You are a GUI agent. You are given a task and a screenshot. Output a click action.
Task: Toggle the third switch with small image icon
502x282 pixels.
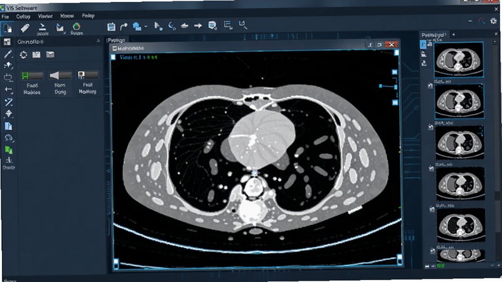click(88, 75)
